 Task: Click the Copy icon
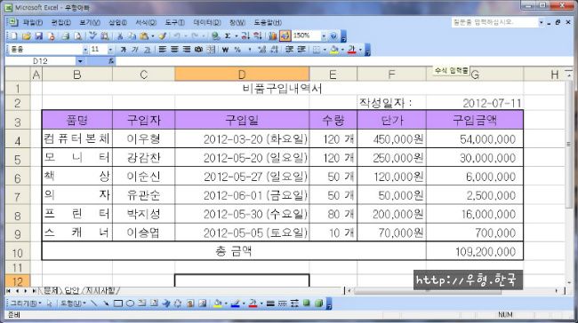click(x=132, y=36)
